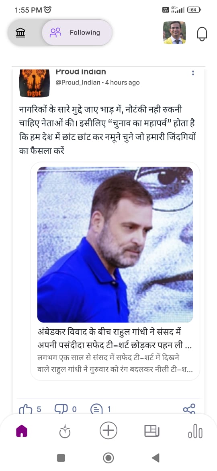Tap Android back triangle button
Image resolution: width=217 pixels, height=471 pixels.
pyautogui.click(x=155, y=458)
